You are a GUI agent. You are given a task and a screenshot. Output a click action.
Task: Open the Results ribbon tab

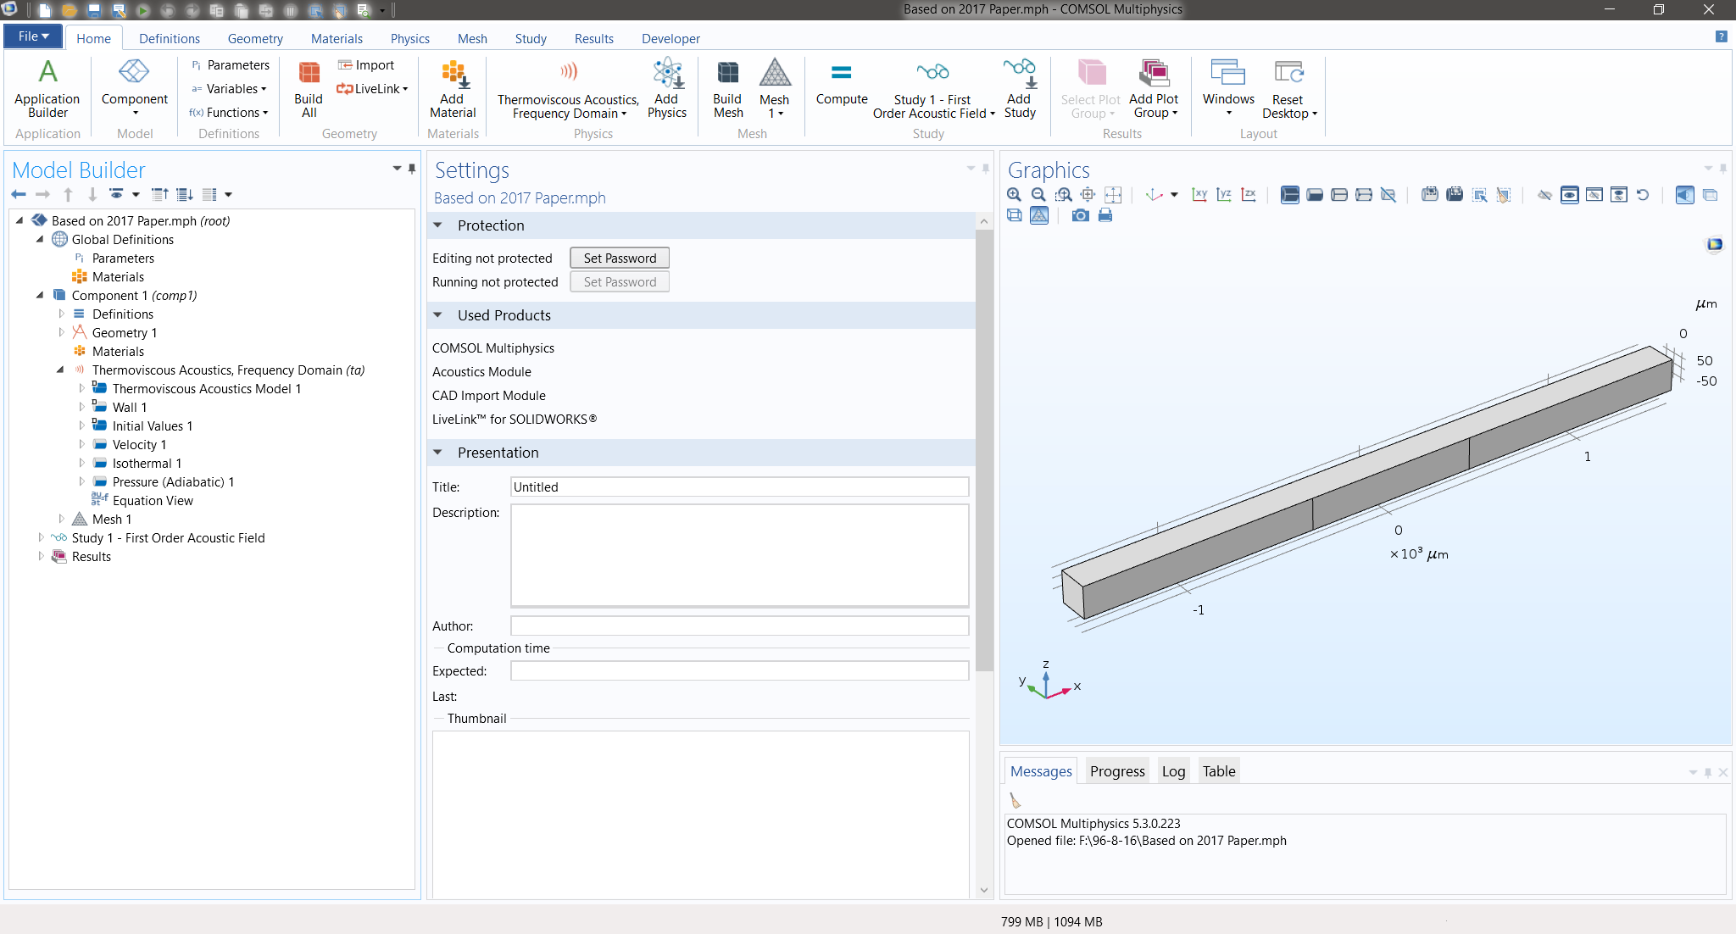593,39
